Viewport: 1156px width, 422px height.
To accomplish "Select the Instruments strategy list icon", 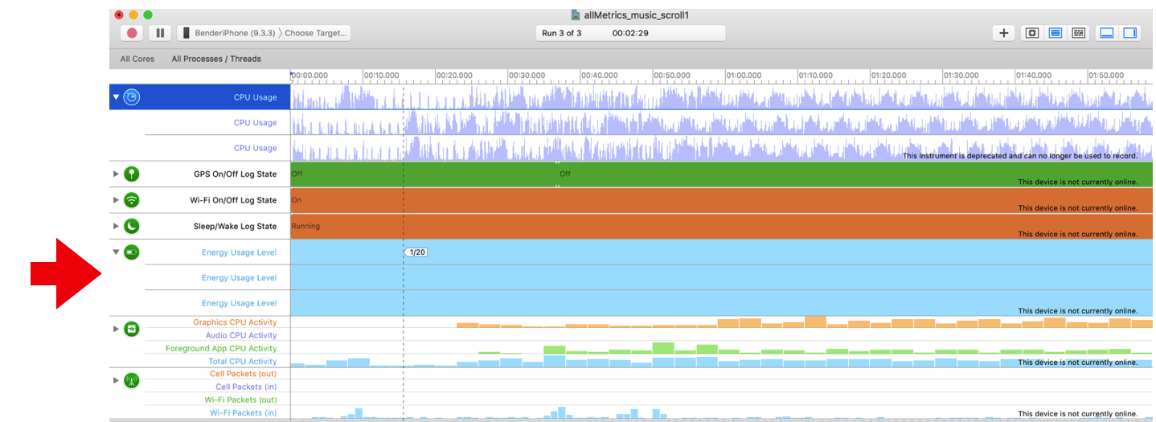I will [x=1056, y=33].
